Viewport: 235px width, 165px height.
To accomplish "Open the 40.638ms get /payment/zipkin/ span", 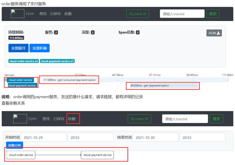I will coord(164,85).
